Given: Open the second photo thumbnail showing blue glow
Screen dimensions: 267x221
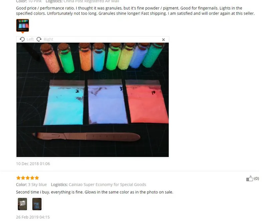Looking at the screenshot, I should (37, 204).
